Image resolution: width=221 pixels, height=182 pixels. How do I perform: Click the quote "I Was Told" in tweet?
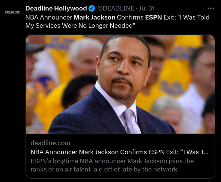(193, 17)
